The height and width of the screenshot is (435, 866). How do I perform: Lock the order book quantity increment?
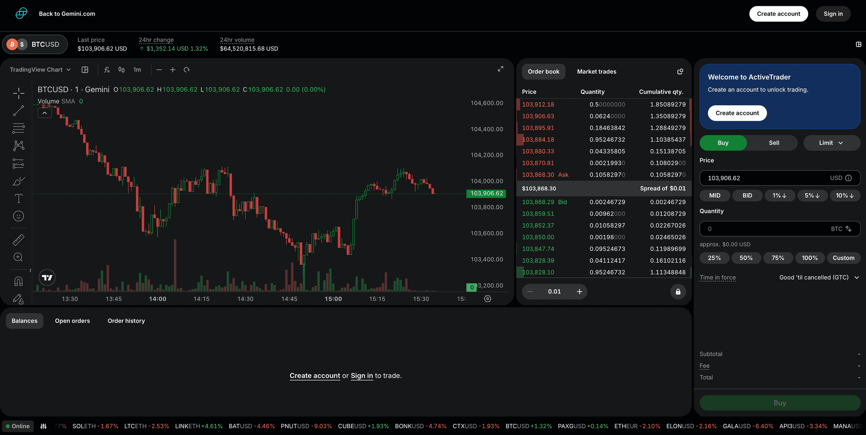(x=677, y=291)
